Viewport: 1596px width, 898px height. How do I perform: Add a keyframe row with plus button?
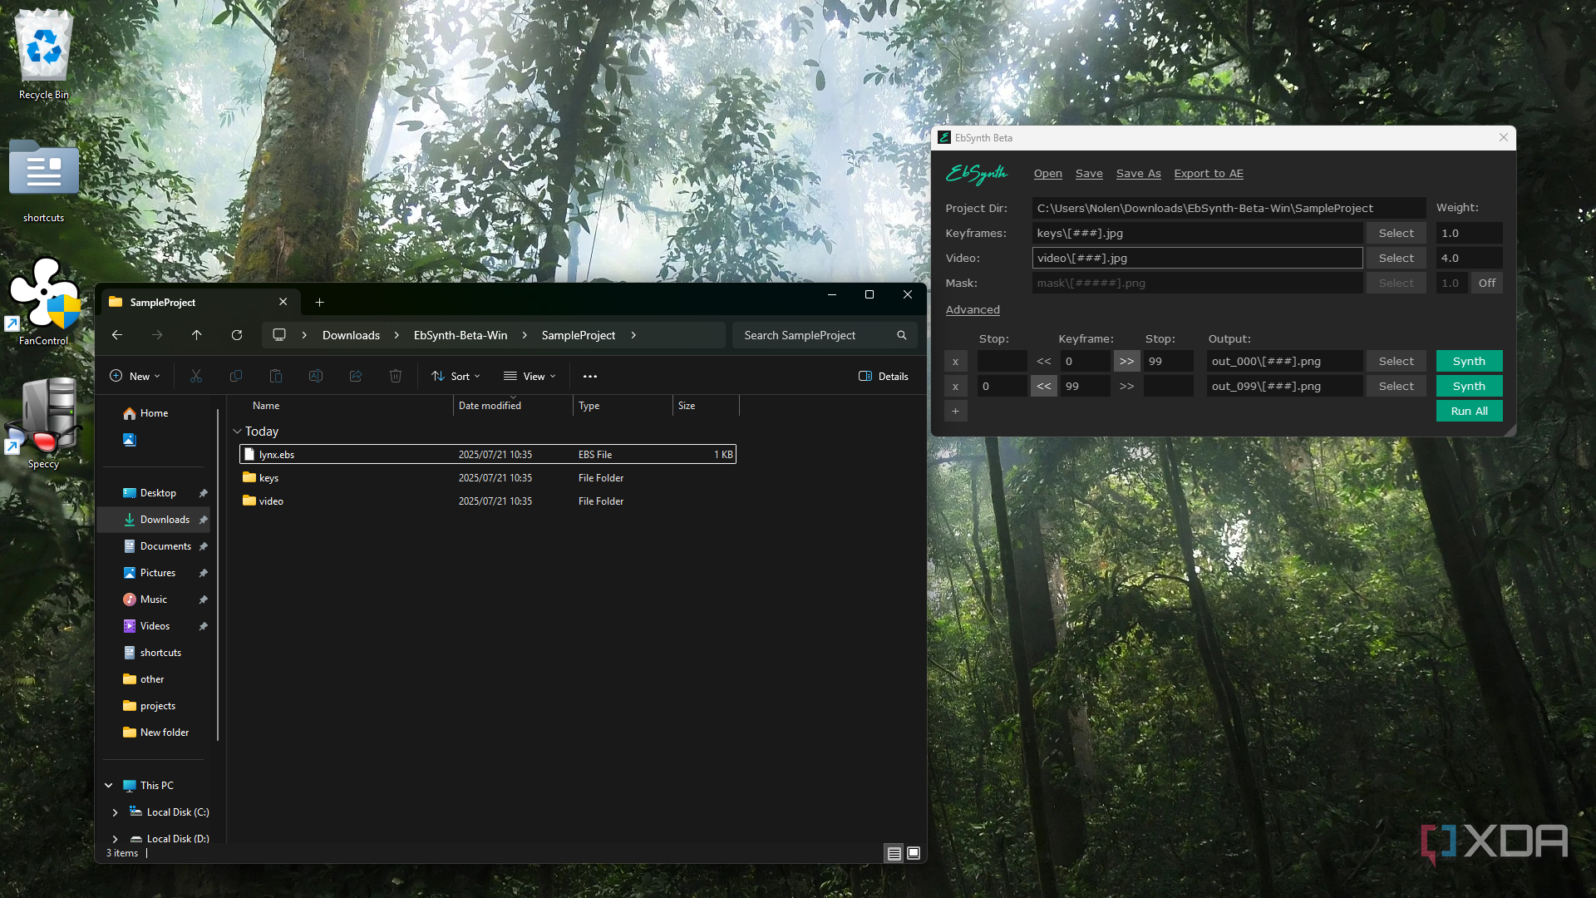[956, 412]
